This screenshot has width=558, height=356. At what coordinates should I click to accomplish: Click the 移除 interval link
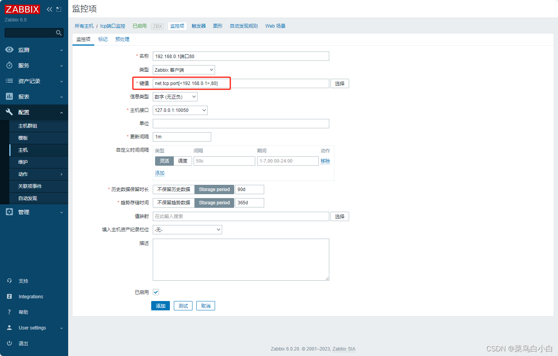[325, 161]
